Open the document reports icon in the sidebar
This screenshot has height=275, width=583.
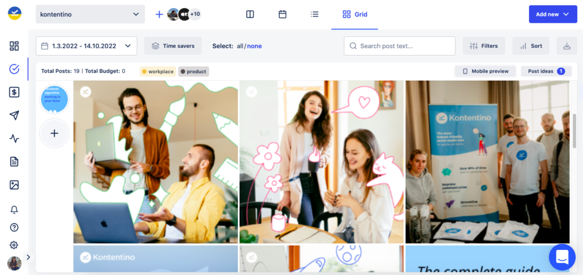14,162
